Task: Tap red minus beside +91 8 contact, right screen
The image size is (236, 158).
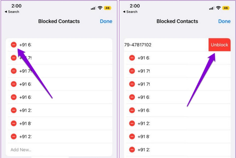Action: [132, 137]
